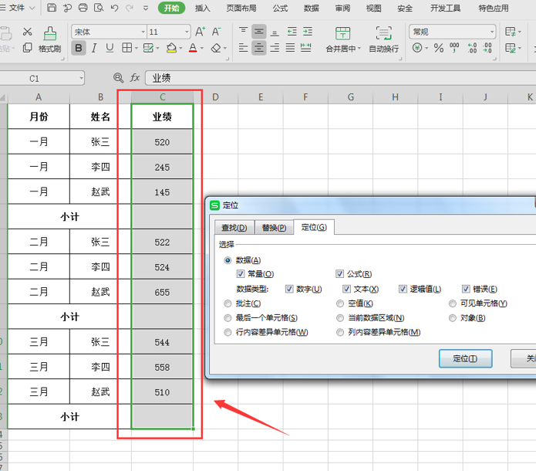
Task: Open Print Preview icon
Action: tap(99, 8)
